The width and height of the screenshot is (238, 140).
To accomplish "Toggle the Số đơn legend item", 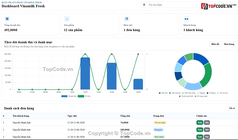I will tap(84, 96).
